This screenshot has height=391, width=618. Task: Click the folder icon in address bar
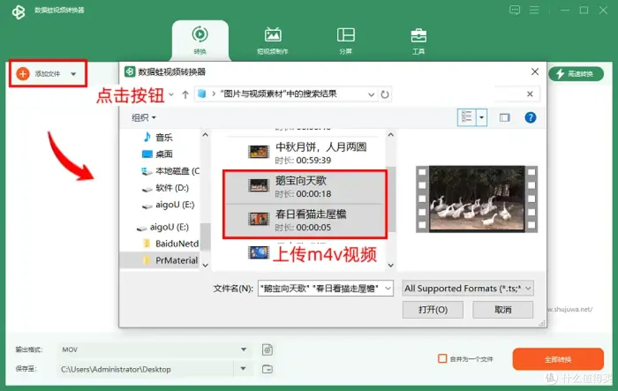pos(202,94)
